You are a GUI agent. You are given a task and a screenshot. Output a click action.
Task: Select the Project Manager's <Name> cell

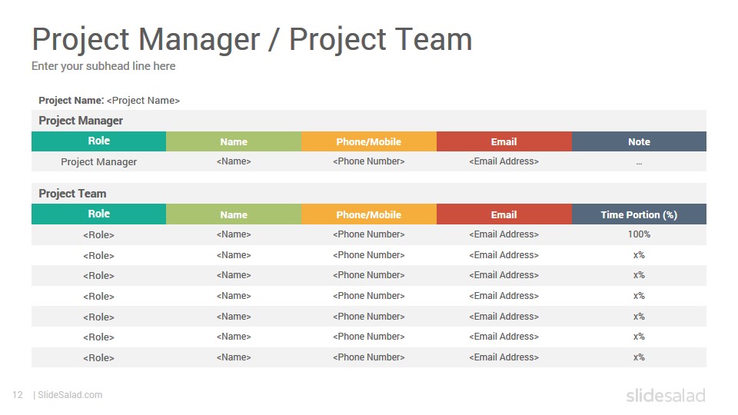tap(234, 161)
